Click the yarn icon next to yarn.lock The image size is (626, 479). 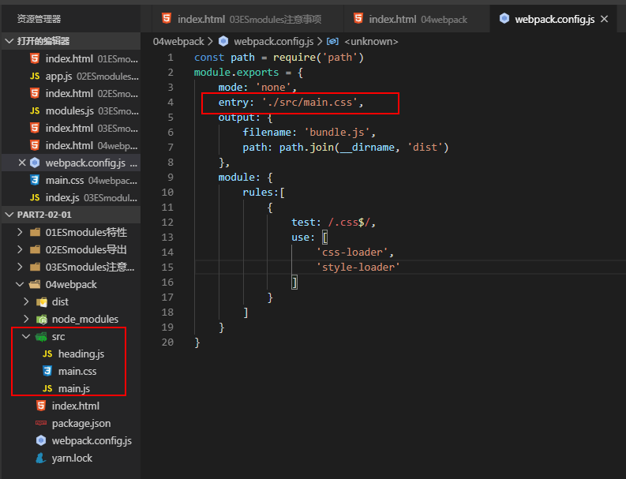[41, 458]
